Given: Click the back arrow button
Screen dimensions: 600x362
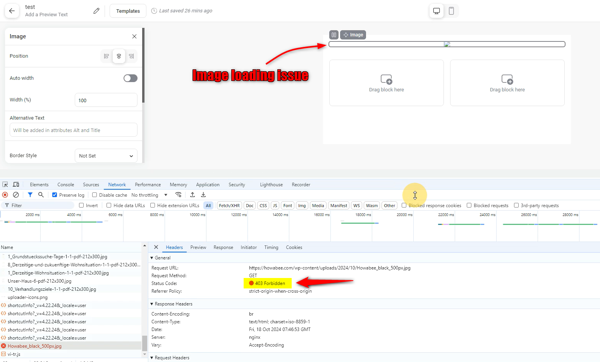Looking at the screenshot, I should click(12, 11).
